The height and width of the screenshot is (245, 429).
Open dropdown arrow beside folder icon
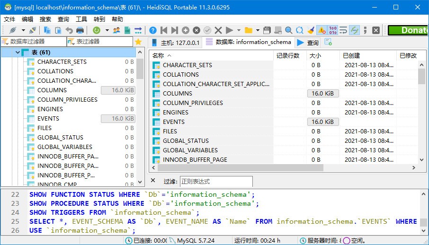pos(258,30)
